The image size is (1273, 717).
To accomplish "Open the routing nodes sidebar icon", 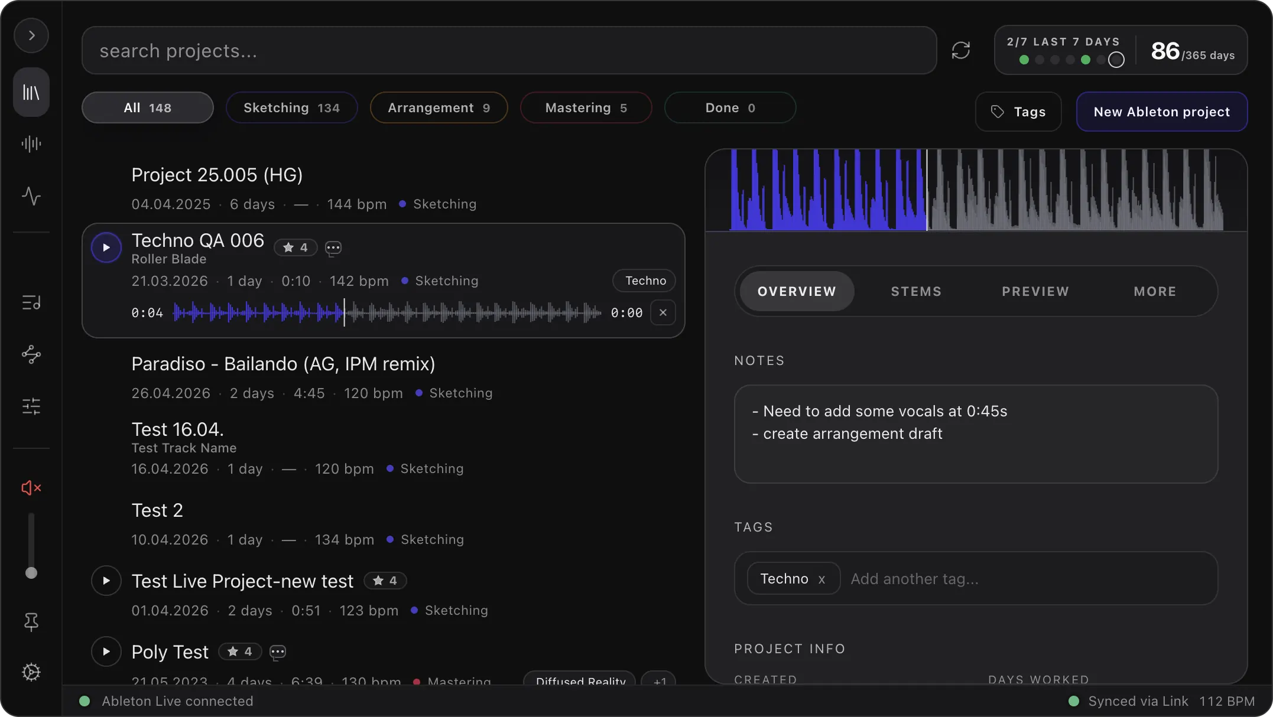I will coord(31,354).
